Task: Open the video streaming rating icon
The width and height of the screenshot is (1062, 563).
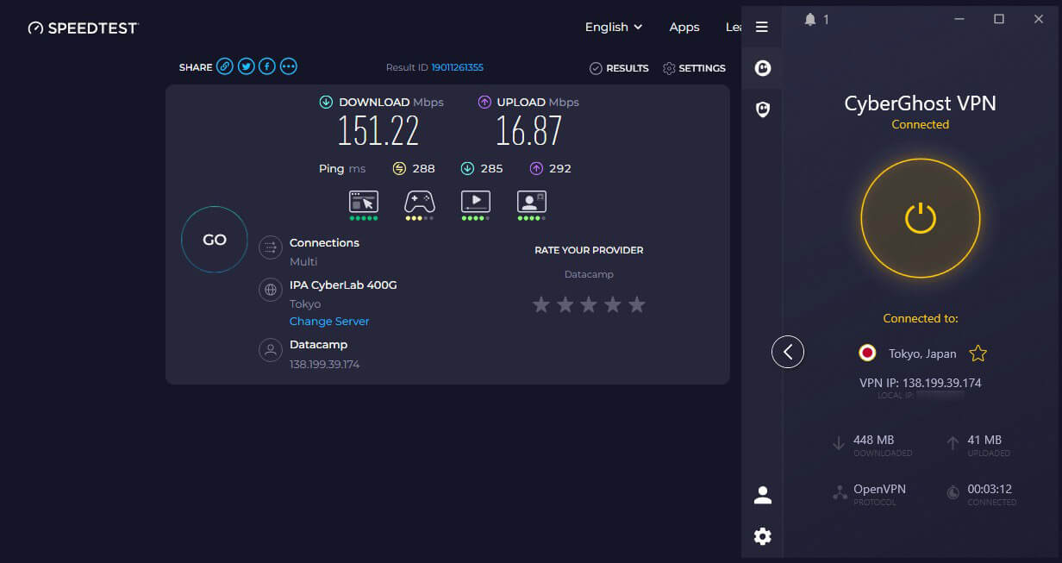Action: 475,203
